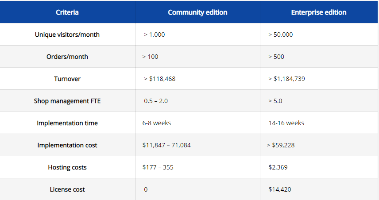Click the Implementation time row label
Image resolution: width=379 pixels, height=200 pixels.
point(67,123)
